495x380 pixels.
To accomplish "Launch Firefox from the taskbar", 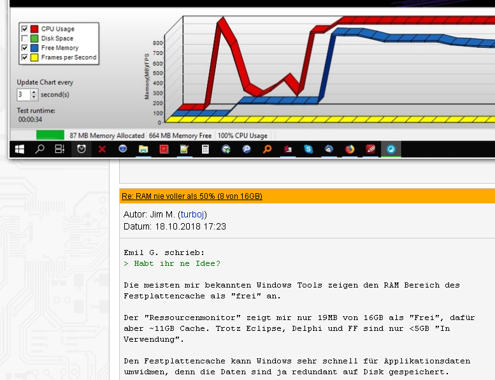I will coord(350,149).
